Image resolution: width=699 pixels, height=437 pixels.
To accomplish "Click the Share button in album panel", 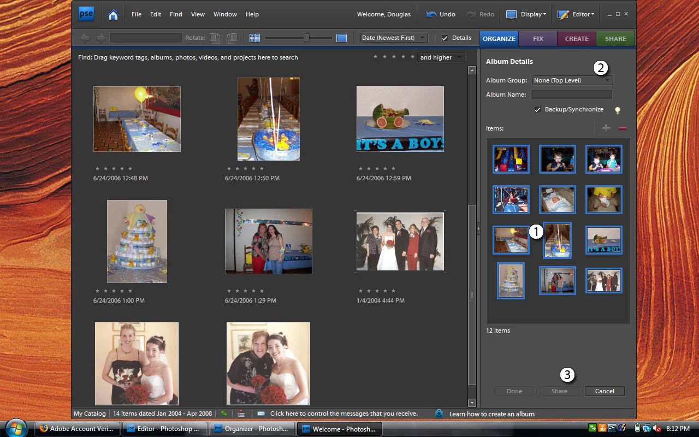I will click(559, 391).
